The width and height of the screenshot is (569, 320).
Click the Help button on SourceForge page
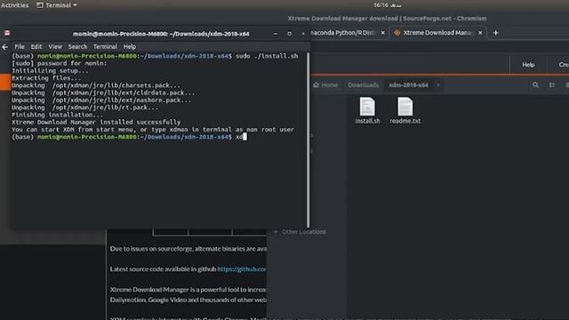pyautogui.click(x=528, y=65)
